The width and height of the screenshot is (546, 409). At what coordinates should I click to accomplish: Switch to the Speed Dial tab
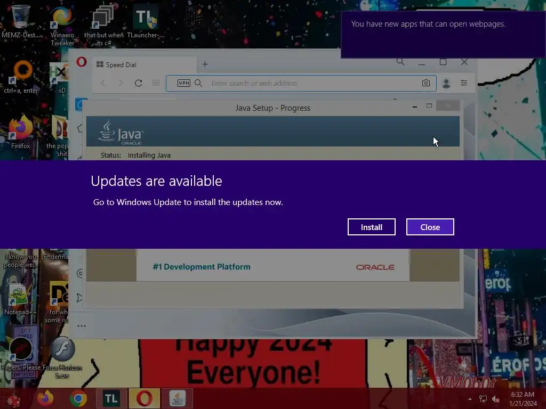[x=144, y=64]
